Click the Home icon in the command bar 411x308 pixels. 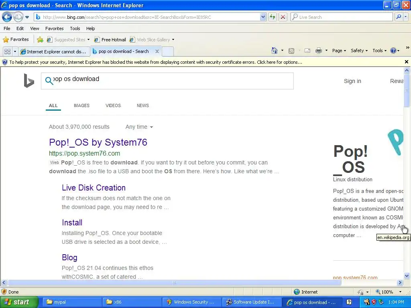point(275,51)
